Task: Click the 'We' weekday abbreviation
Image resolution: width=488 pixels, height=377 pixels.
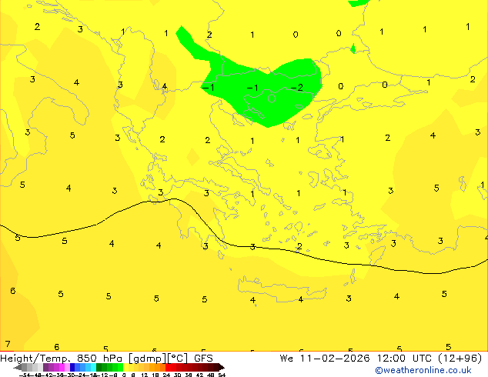Action: [x=286, y=359]
